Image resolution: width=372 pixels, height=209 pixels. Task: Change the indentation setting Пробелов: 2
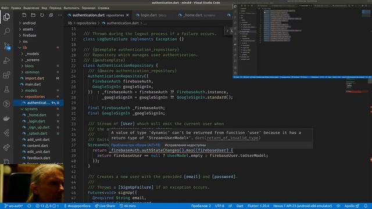click(x=201, y=206)
